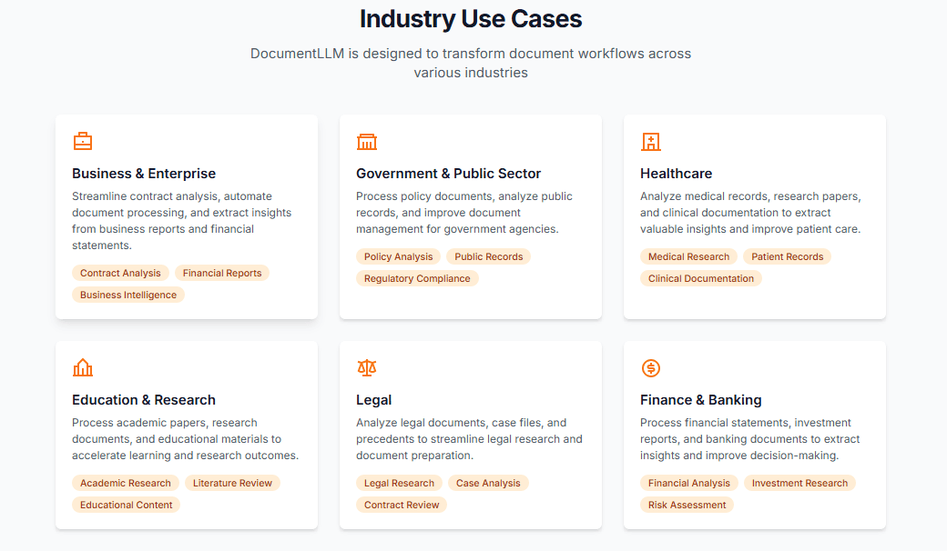Select the Contract Analysis tag
This screenshot has height=551, width=947.
120,273
